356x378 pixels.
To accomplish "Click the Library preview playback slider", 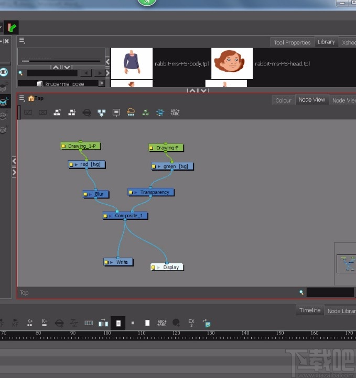I will [x=61, y=61].
